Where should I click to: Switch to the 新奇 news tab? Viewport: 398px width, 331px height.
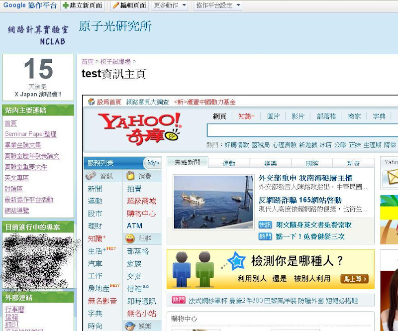[354, 163]
